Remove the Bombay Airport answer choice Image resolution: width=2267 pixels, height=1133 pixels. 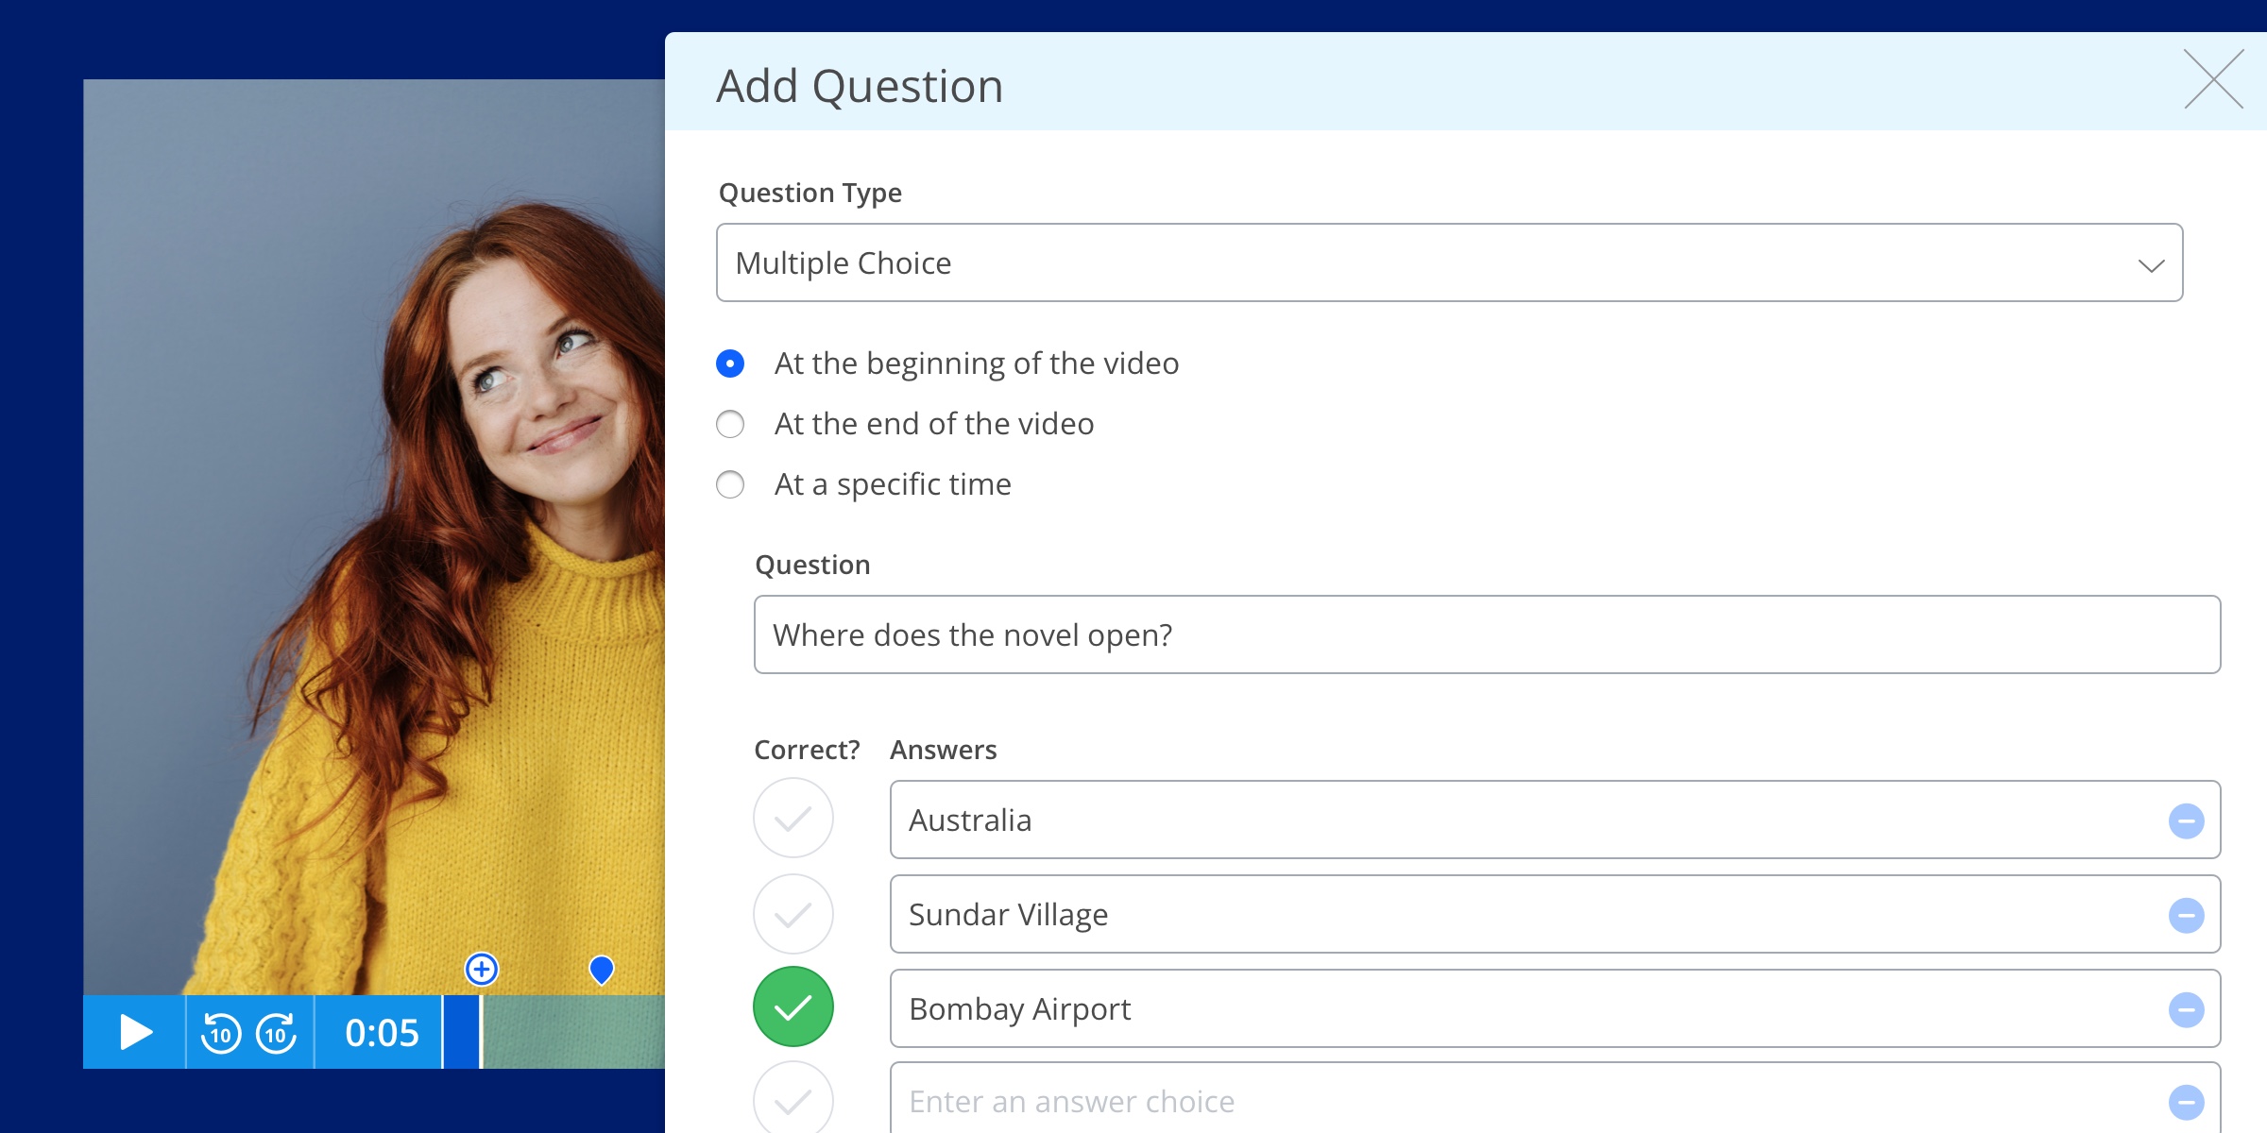tap(2186, 1009)
